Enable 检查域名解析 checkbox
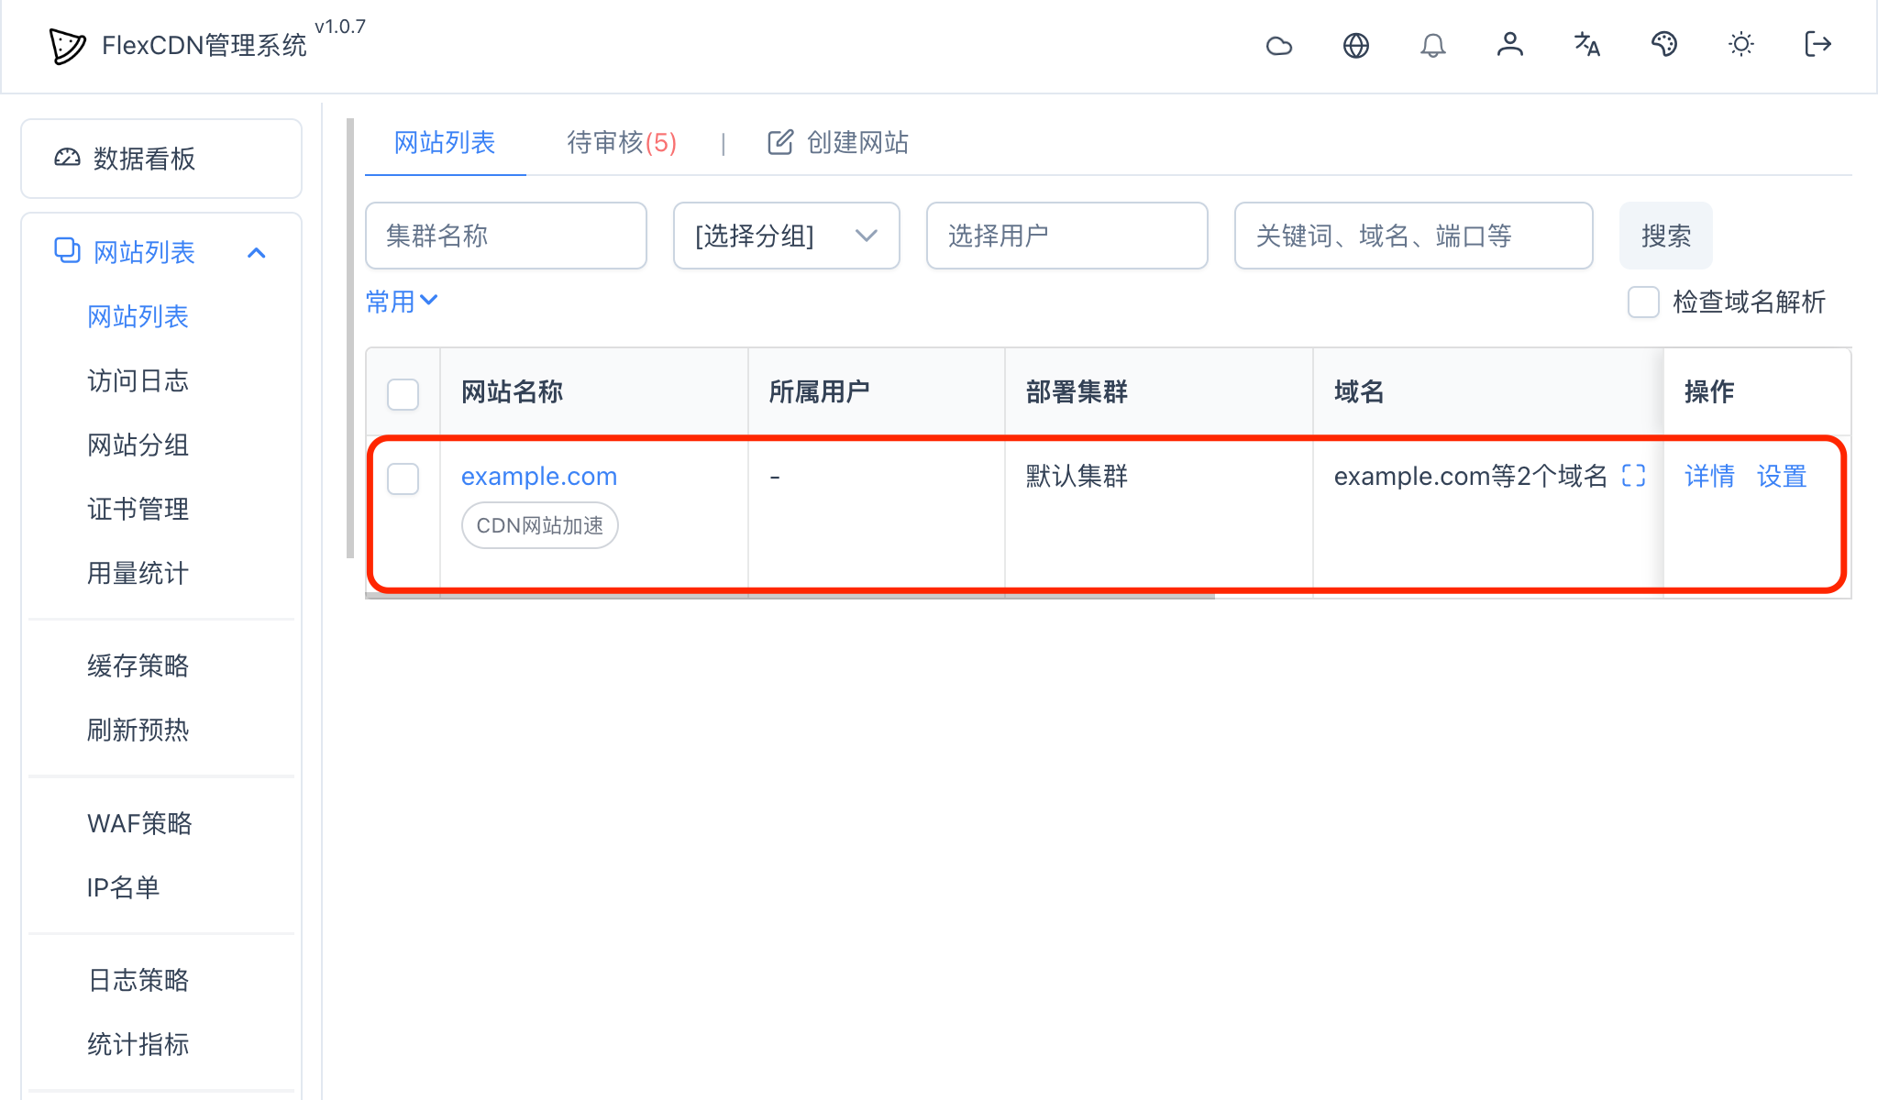This screenshot has height=1100, width=1878. (x=1642, y=302)
